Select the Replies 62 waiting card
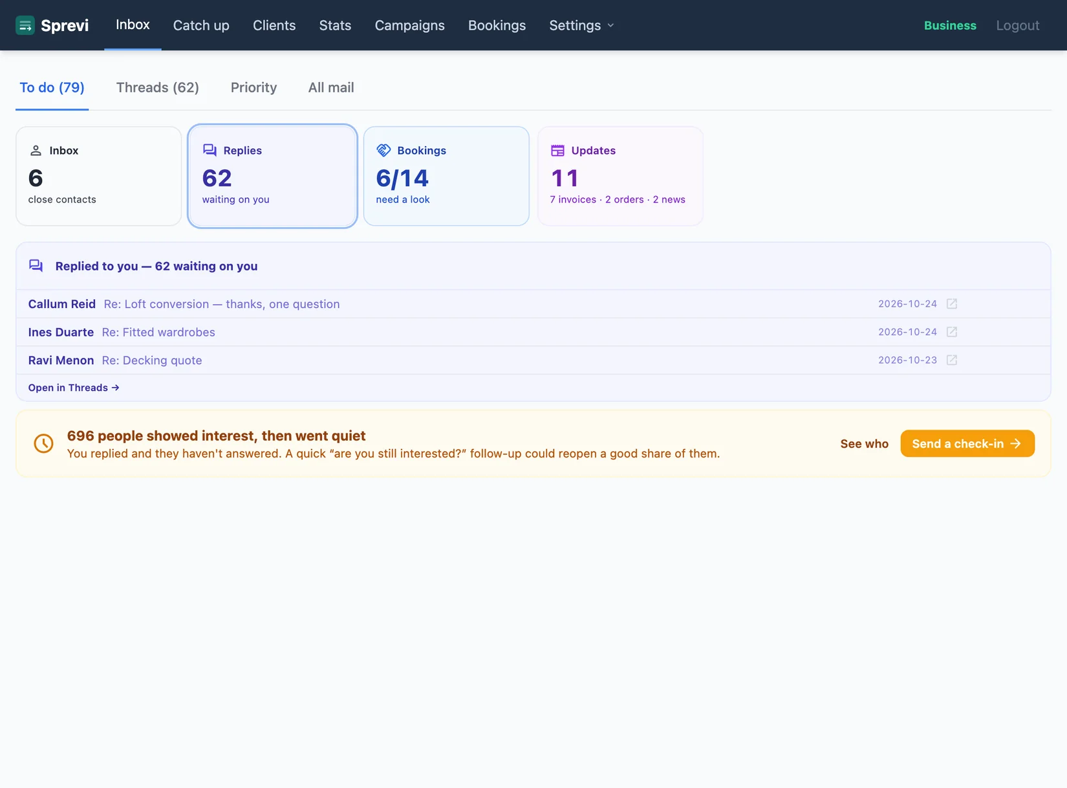Screen dimensions: 1067x788 tap(272, 176)
